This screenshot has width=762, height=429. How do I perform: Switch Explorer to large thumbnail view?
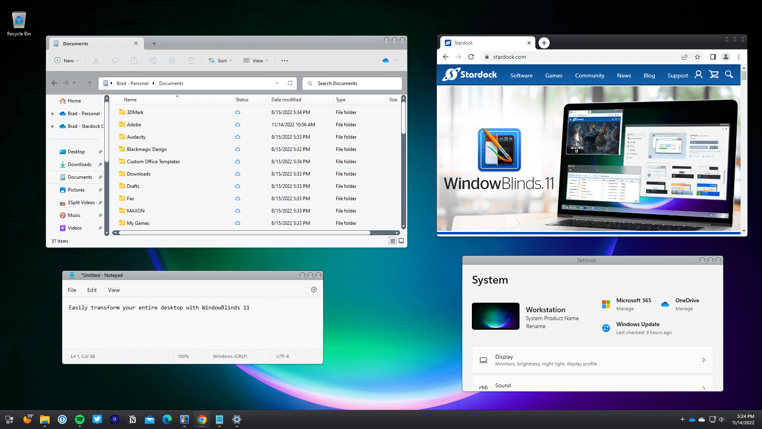(x=401, y=241)
